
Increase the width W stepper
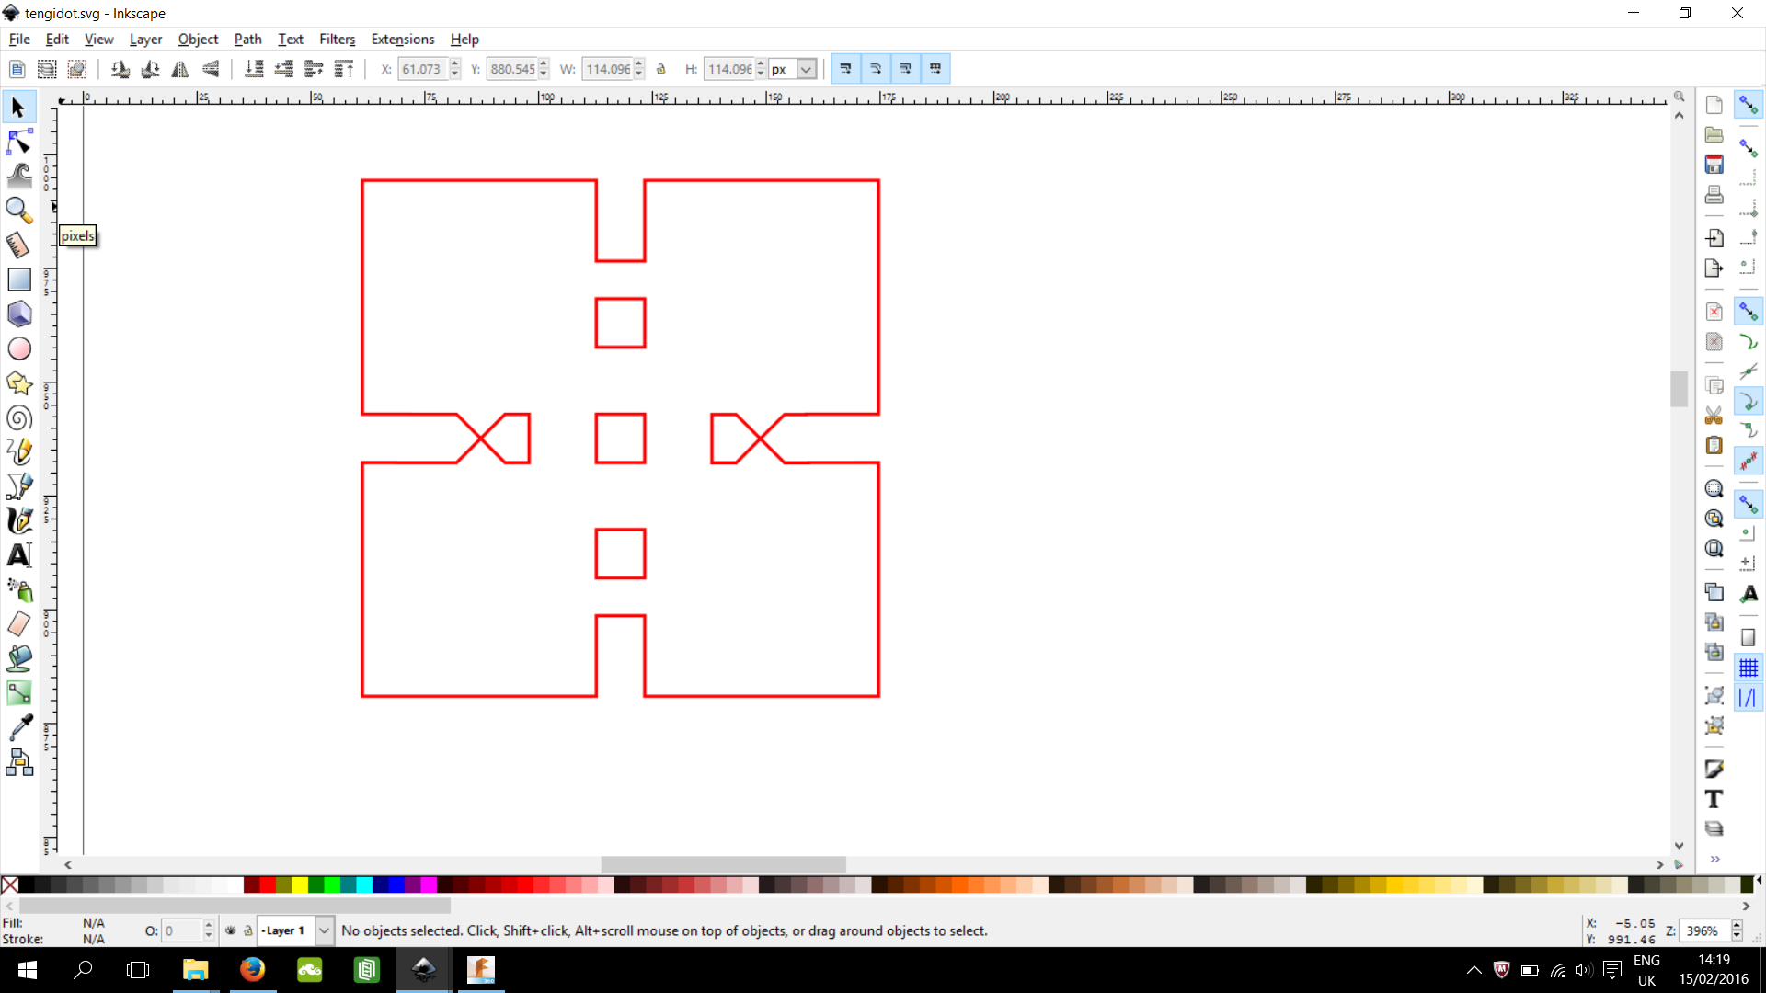coord(639,63)
